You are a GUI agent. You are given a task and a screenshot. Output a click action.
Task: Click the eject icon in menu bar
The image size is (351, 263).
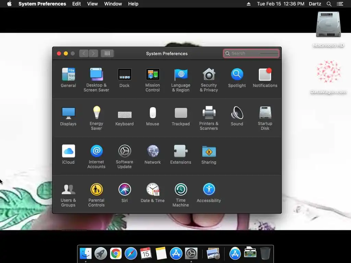click(249, 4)
